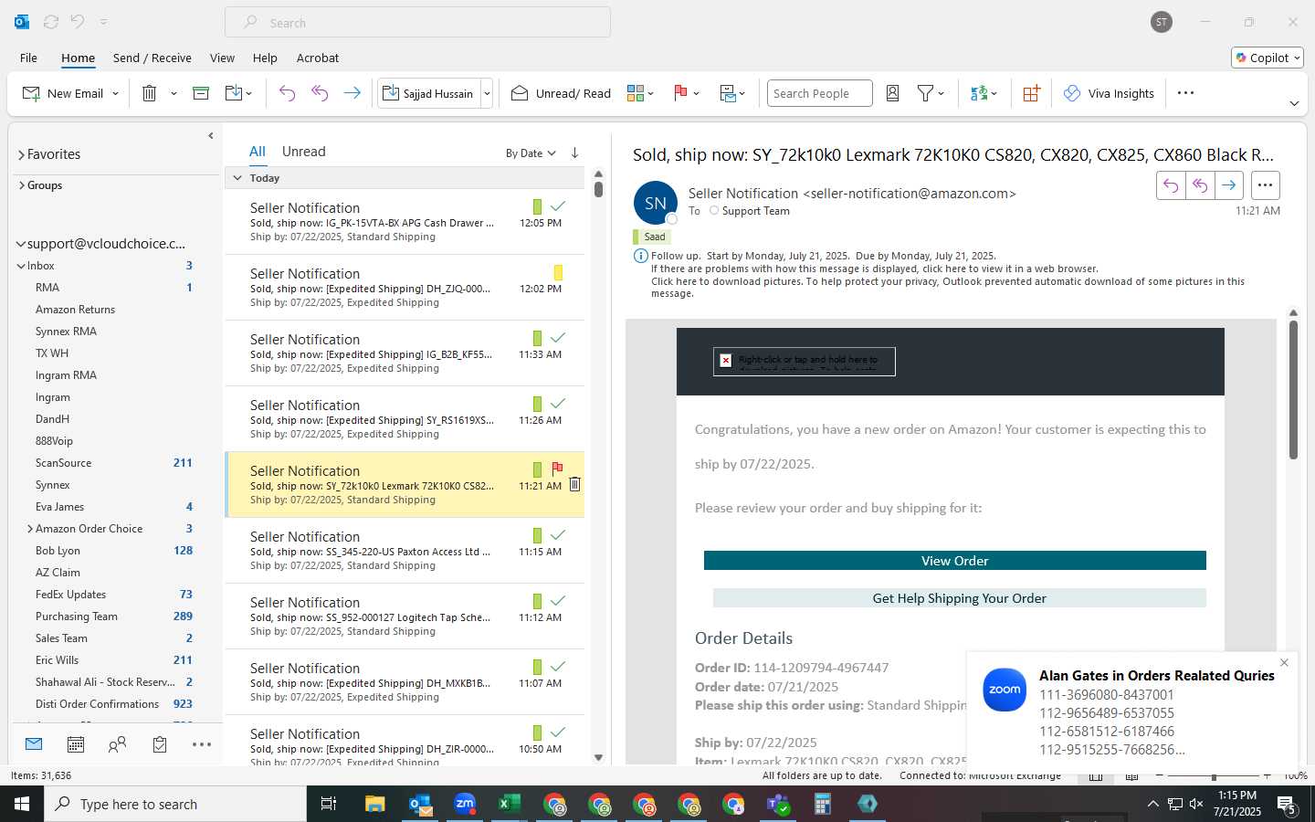The image size is (1315, 822).
Task: Reply using arrow in reading pane
Action: [1171, 185]
